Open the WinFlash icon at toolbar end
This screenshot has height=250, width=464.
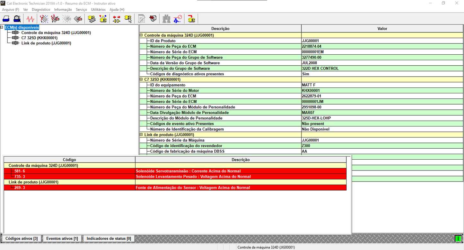coord(191,19)
